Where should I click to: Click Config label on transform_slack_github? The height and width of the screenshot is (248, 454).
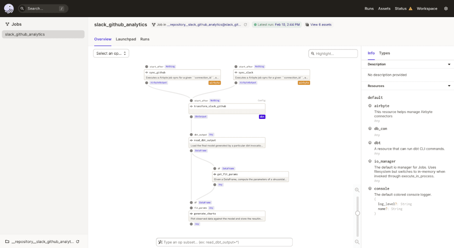pos(261,100)
